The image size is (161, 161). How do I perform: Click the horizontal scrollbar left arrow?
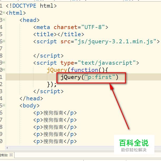(x=7, y=148)
